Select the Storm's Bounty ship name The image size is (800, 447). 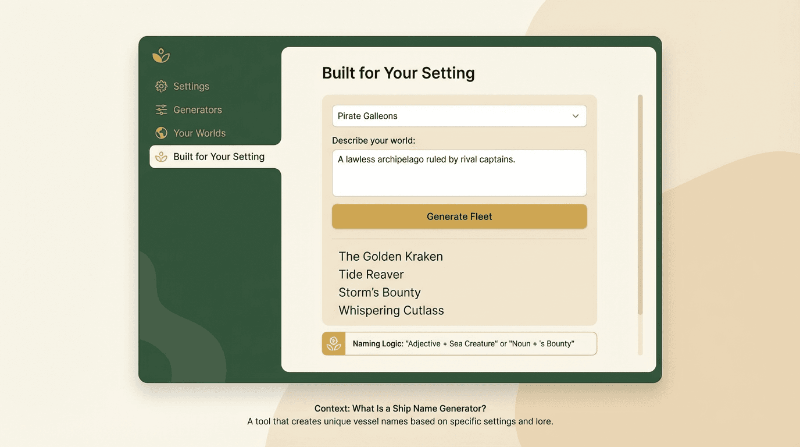click(x=380, y=292)
